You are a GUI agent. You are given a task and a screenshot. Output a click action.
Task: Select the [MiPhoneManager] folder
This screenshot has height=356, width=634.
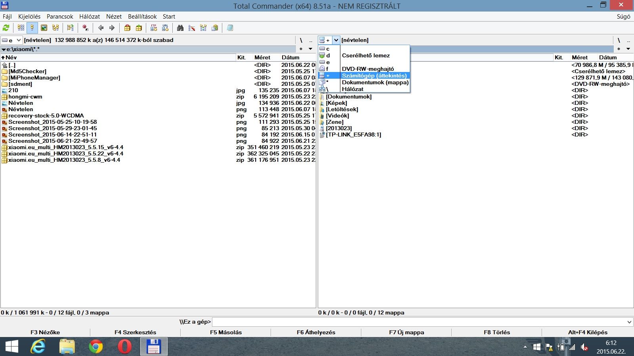(x=34, y=78)
